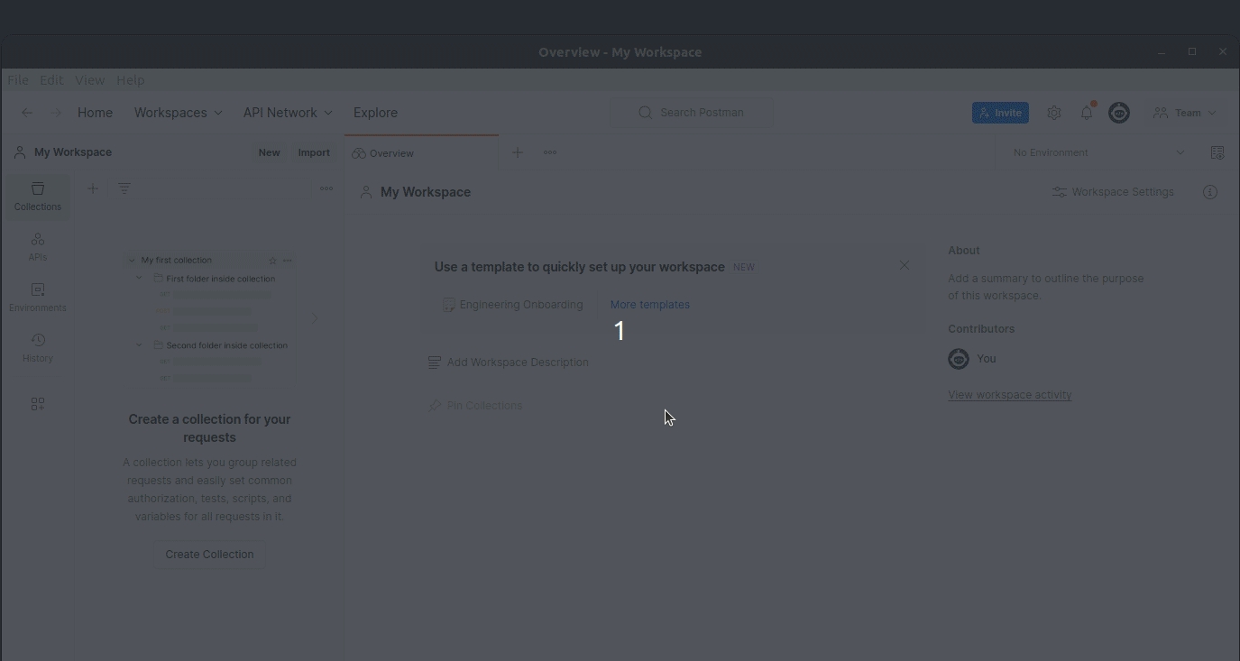Open the workspace info icon
This screenshot has height=661, width=1240.
[1210, 192]
